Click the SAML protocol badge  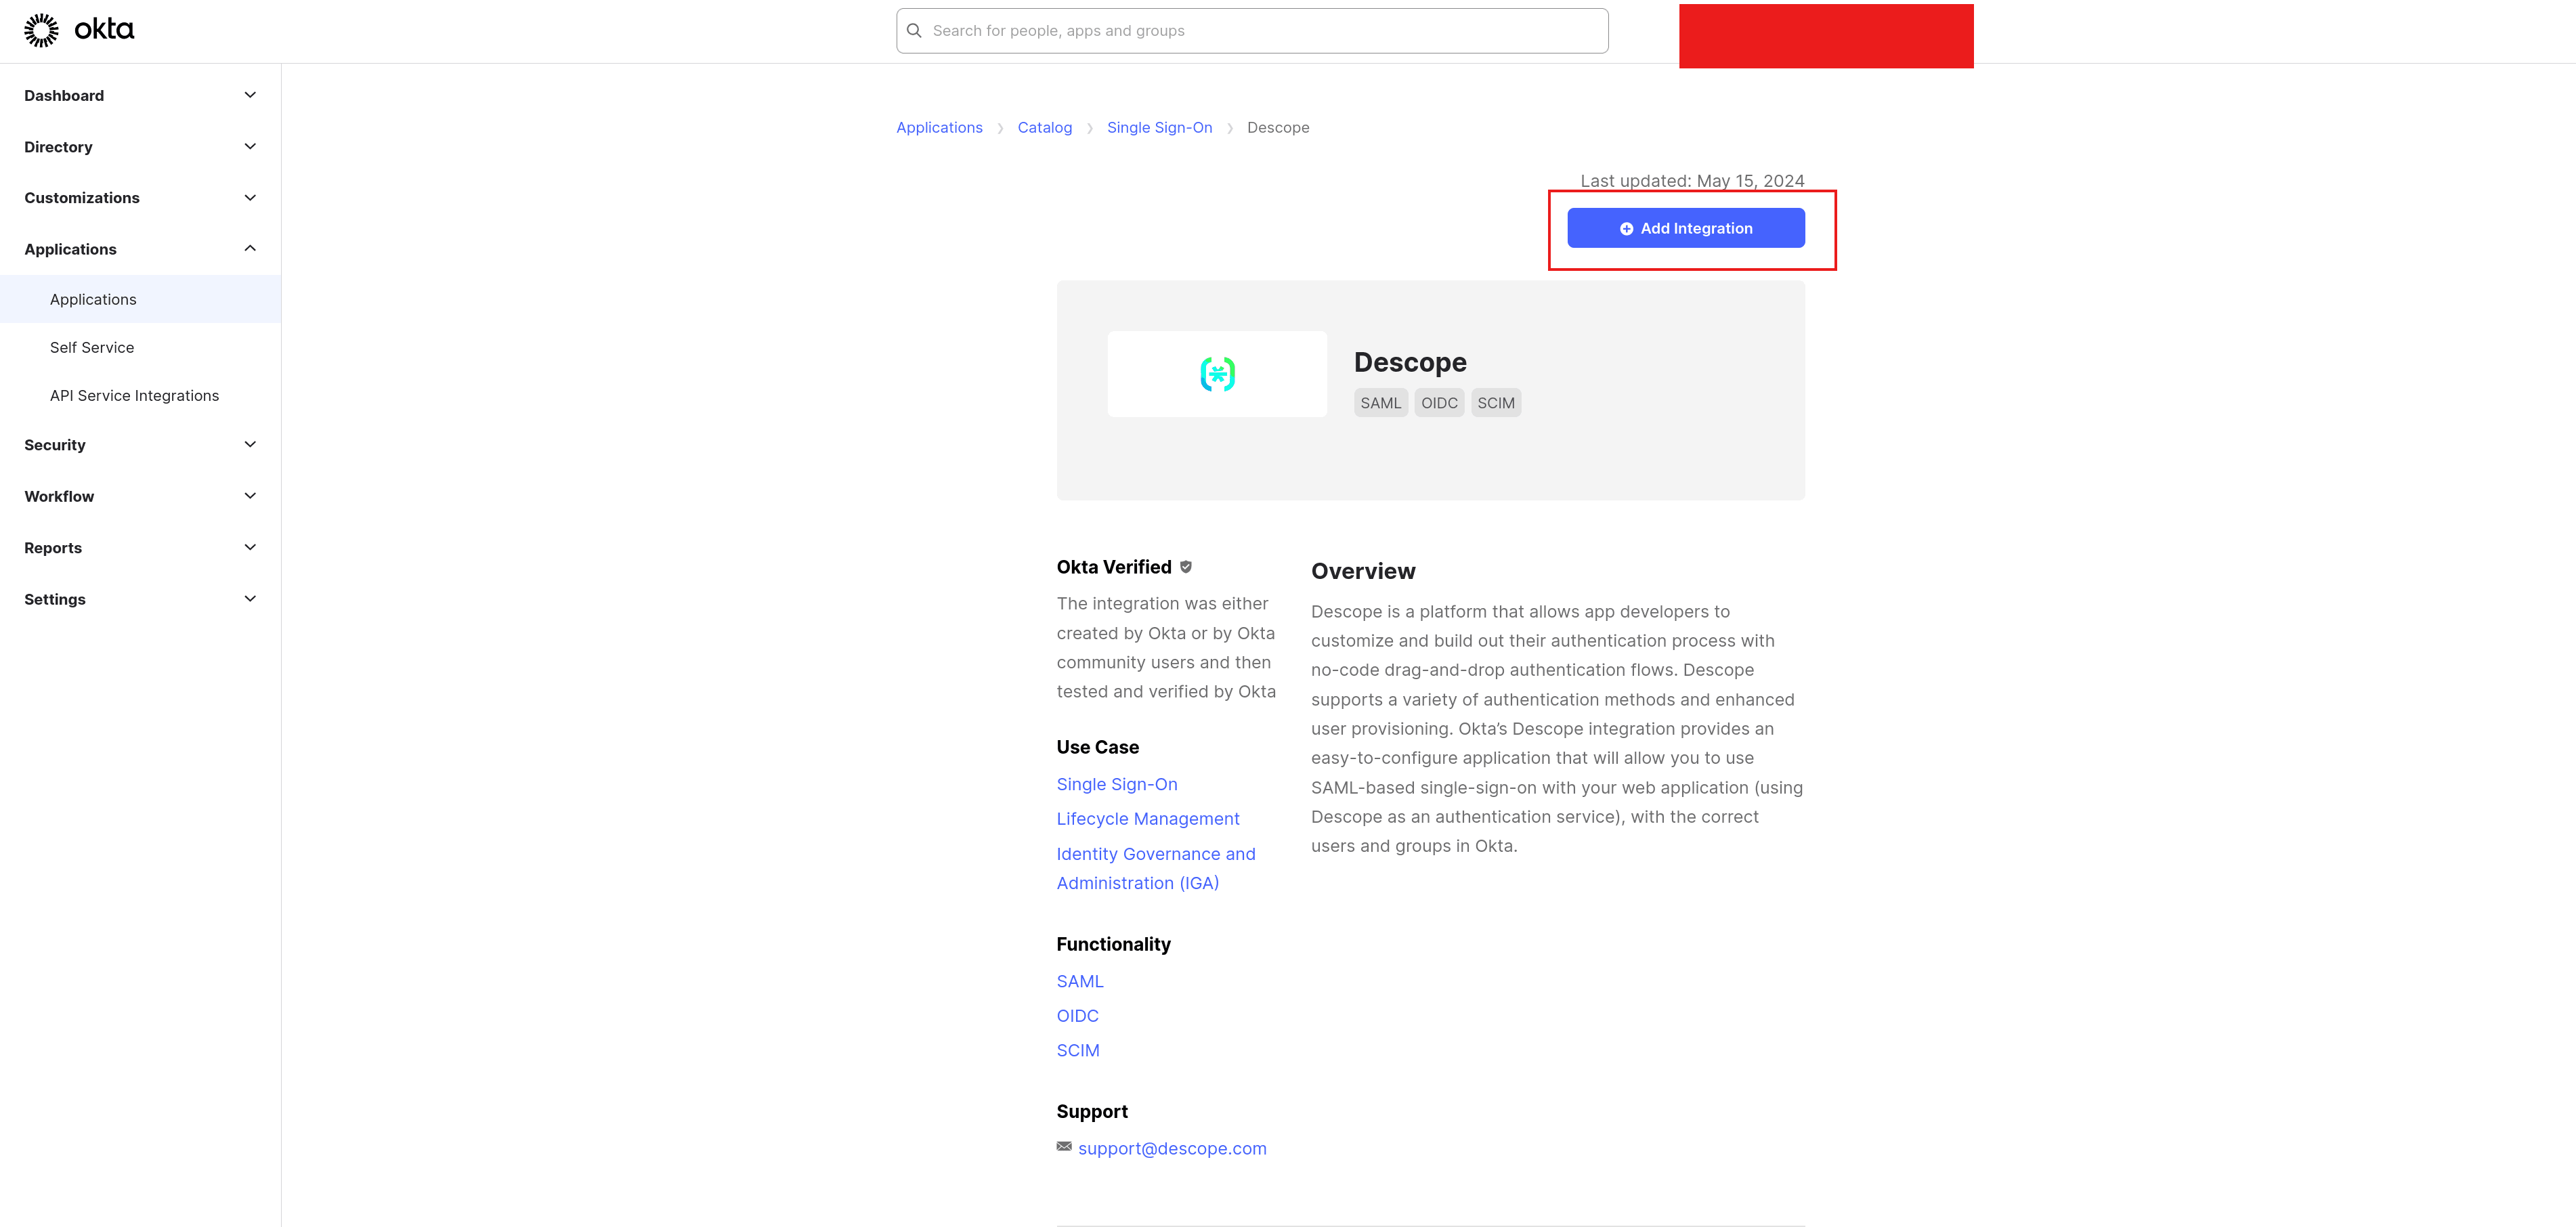[1380, 403]
